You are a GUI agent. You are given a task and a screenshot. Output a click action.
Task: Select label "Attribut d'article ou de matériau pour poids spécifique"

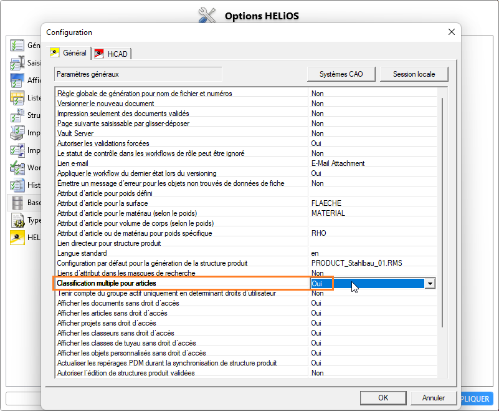[x=135, y=233]
